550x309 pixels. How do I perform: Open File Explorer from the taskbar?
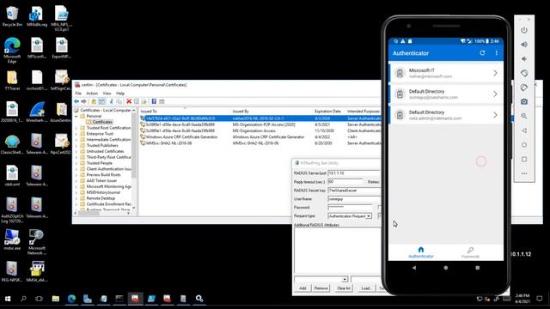tap(56, 299)
